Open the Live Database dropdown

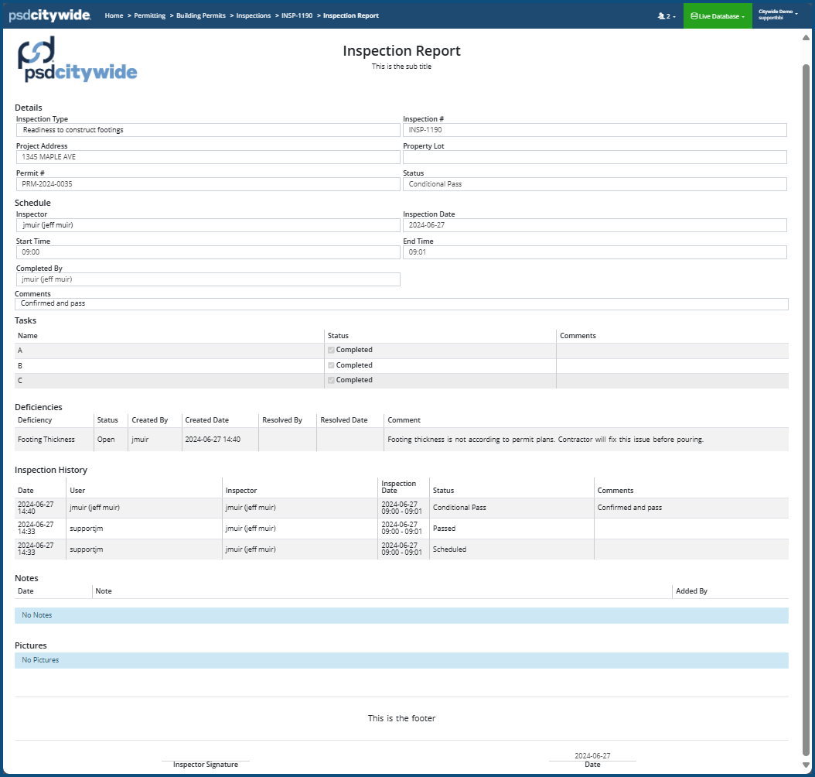pos(718,16)
